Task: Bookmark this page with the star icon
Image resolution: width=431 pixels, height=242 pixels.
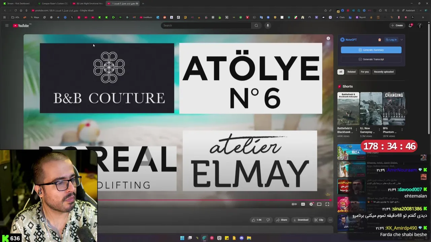Action: 325,10
